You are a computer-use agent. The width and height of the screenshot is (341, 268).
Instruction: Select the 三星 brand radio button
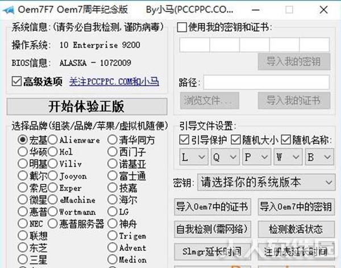23,259
